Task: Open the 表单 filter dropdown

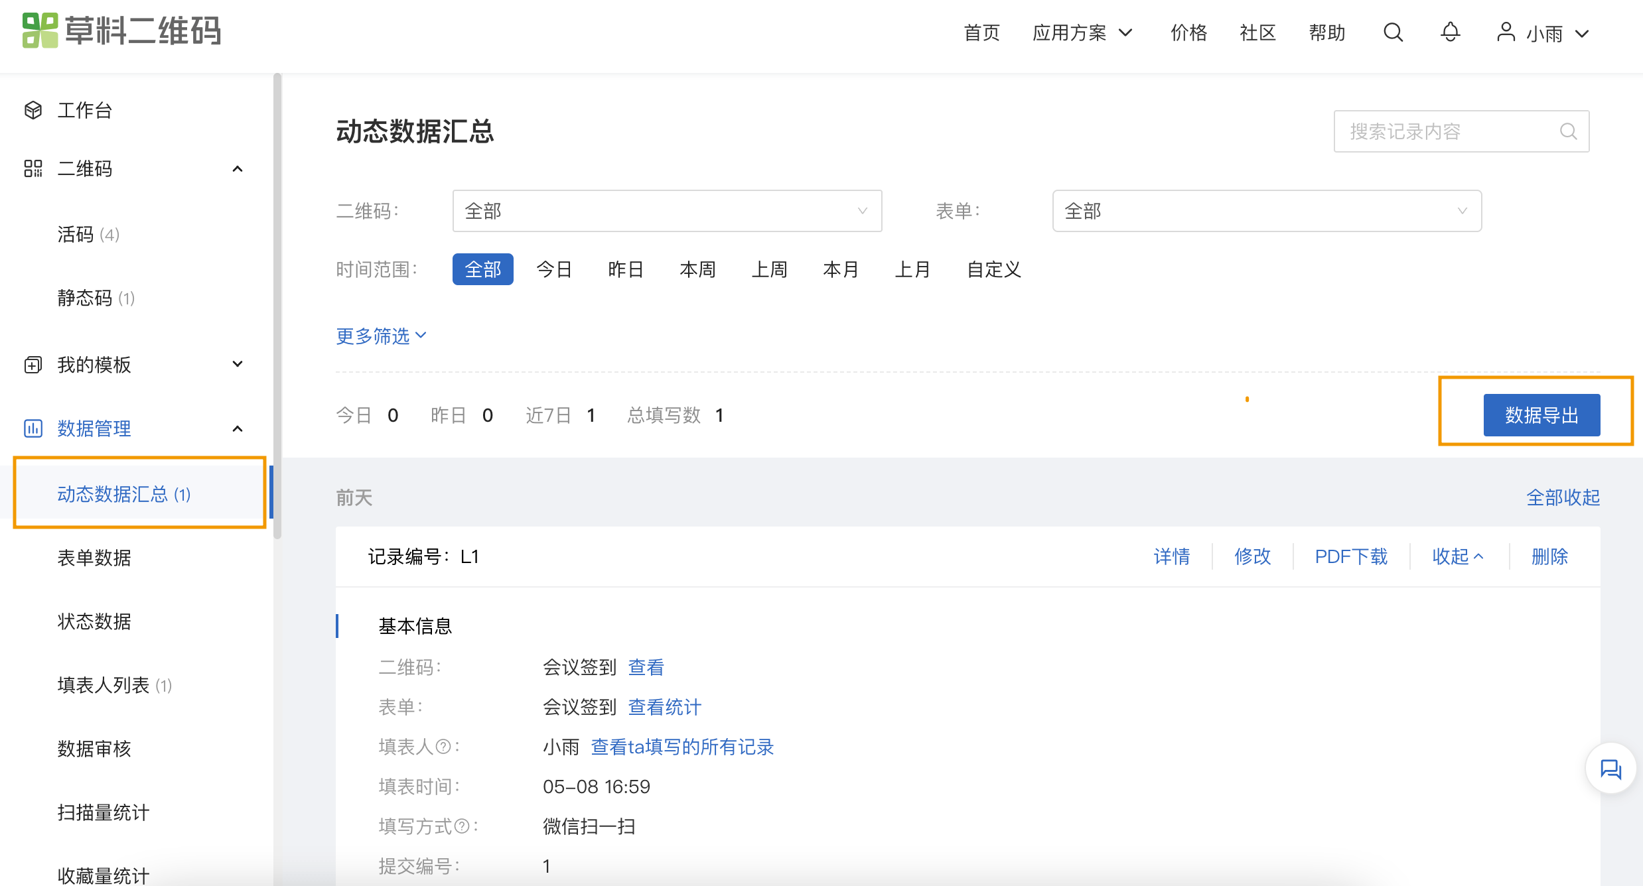Action: coord(1267,211)
